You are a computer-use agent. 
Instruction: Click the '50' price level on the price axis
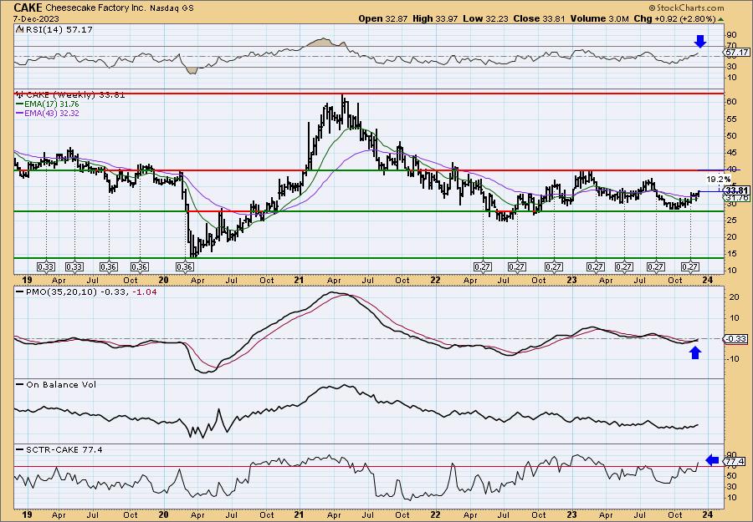click(x=732, y=135)
